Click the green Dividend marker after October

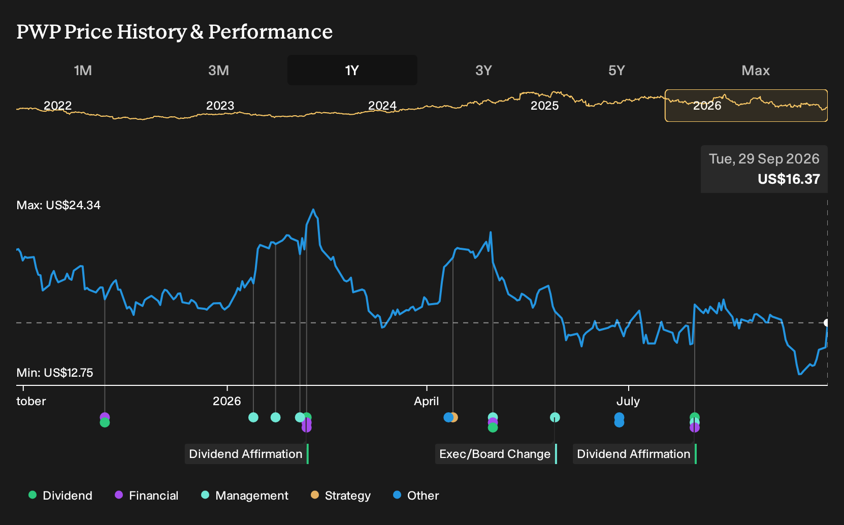[105, 423]
